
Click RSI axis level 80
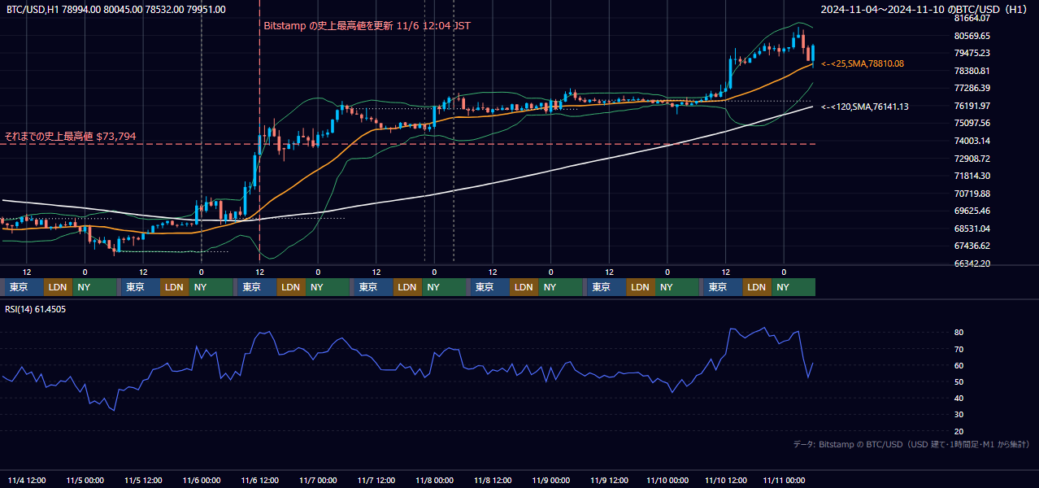click(959, 333)
